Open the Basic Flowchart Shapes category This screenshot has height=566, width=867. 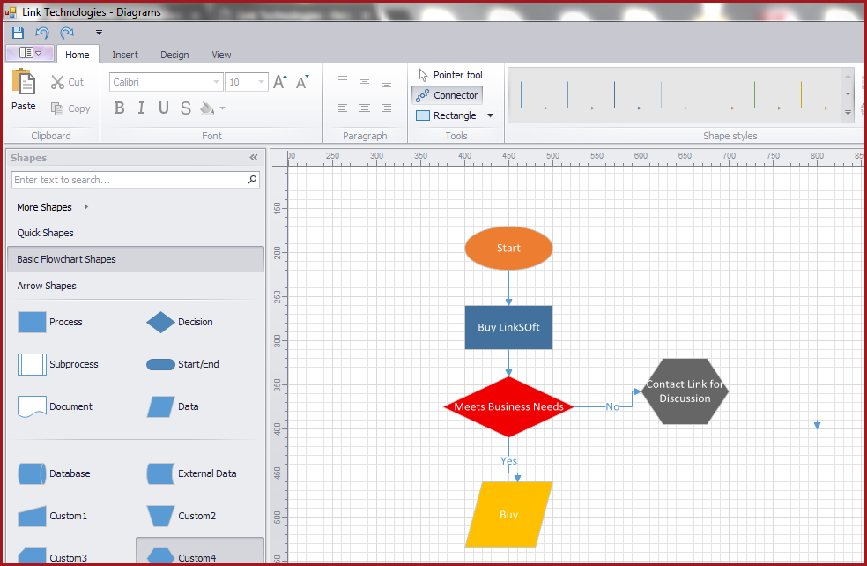click(x=136, y=259)
